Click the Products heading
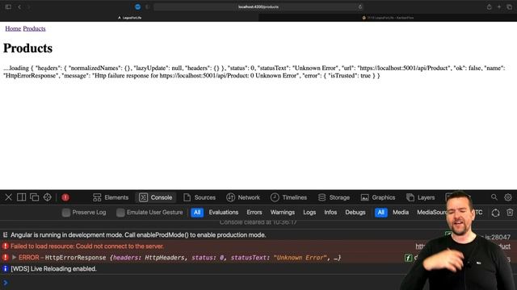Image resolution: width=517 pixels, height=290 pixels. [x=27, y=48]
